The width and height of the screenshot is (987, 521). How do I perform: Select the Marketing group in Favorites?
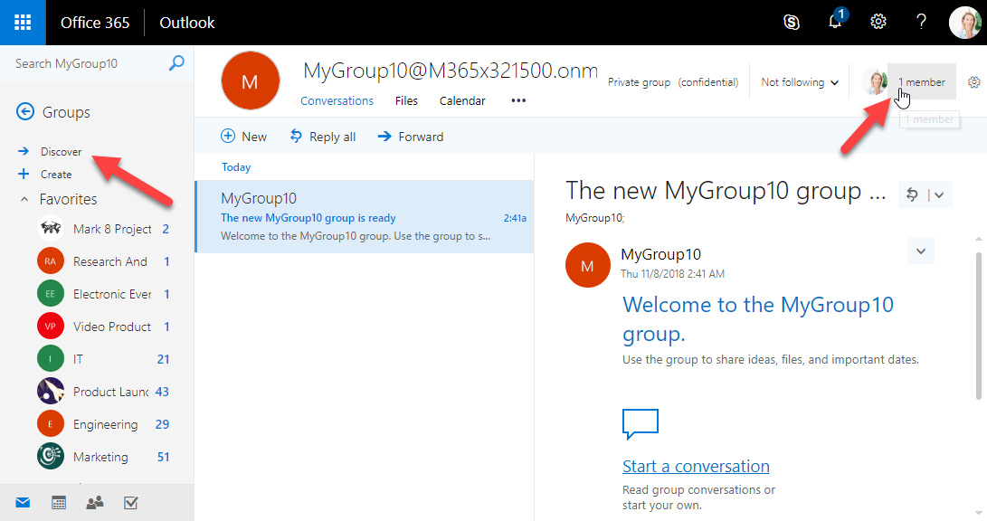tap(100, 457)
